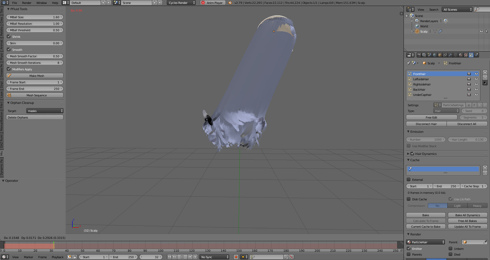Open Render properties camera tab
Viewport: 490px width, 260px height.
tap(419, 55)
